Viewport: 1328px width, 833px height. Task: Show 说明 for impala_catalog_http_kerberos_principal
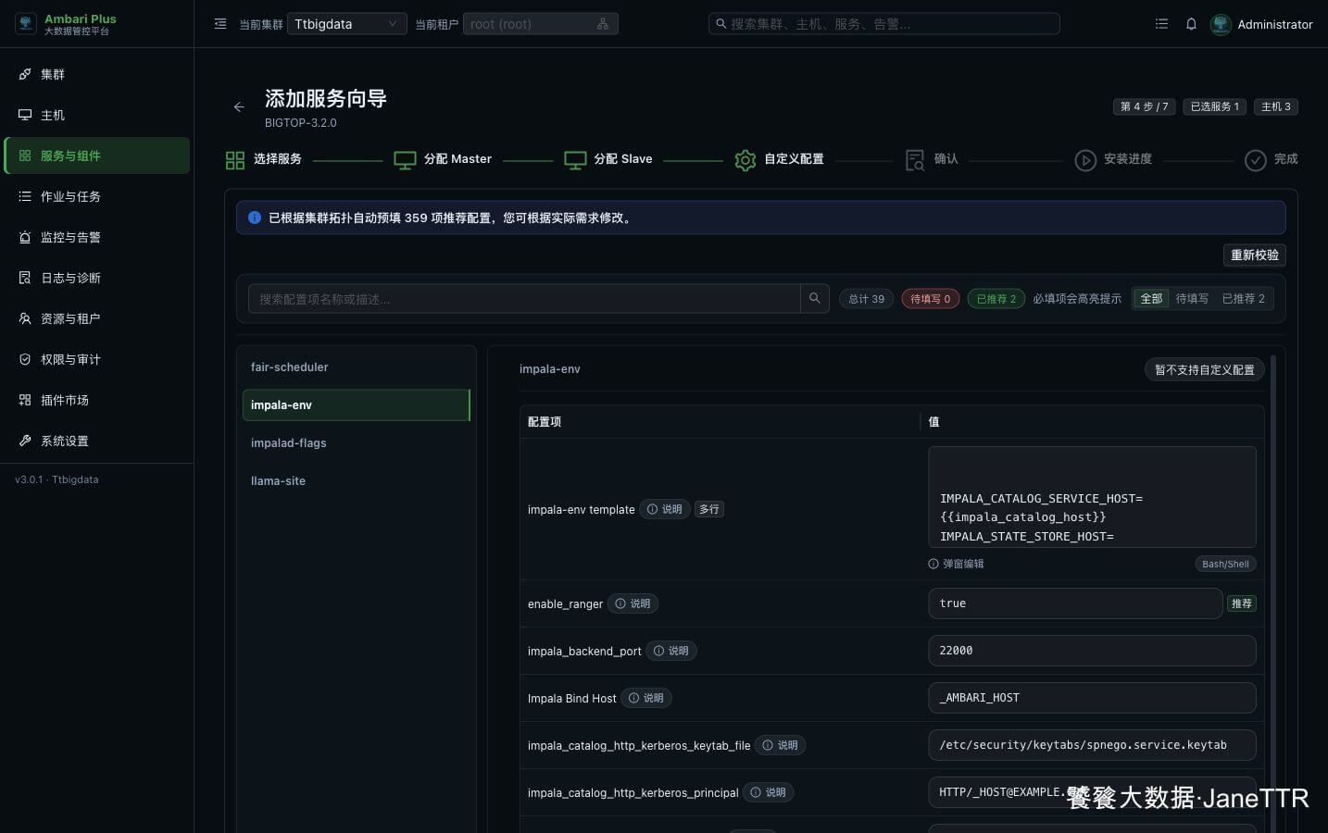click(769, 792)
